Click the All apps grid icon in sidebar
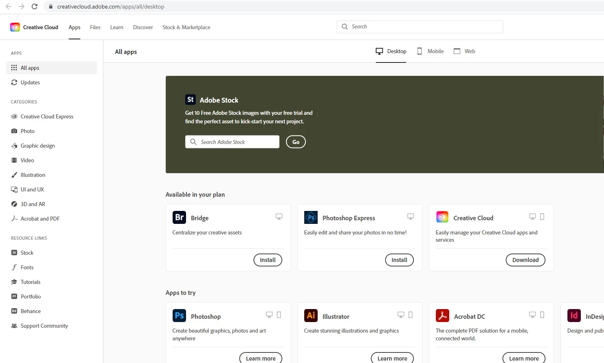604x363 pixels. pyautogui.click(x=14, y=68)
